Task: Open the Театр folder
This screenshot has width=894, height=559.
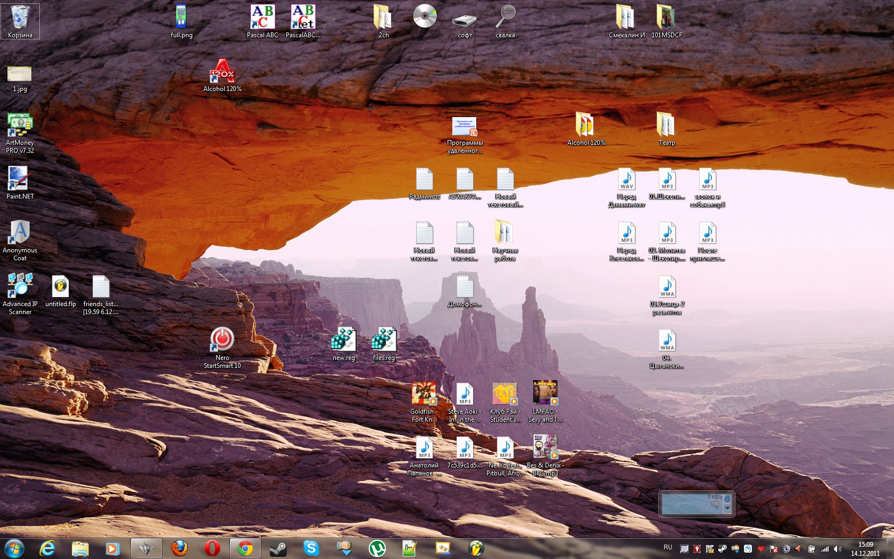Action: pos(667,129)
